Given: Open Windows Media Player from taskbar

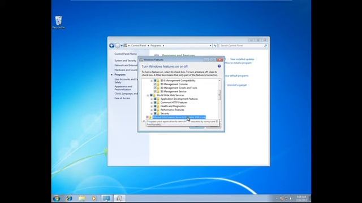Looking at the screenshot, I should [94, 198].
